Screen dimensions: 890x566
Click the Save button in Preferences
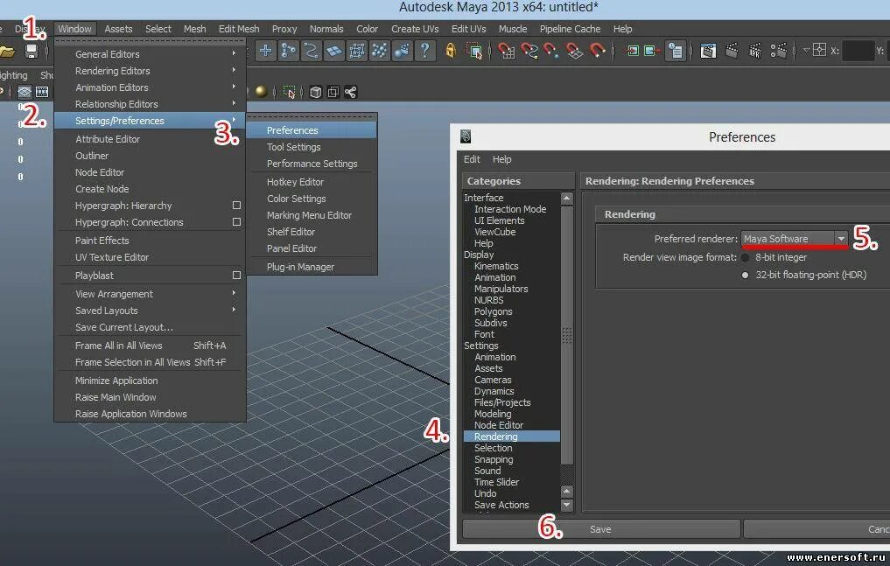point(601,529)
